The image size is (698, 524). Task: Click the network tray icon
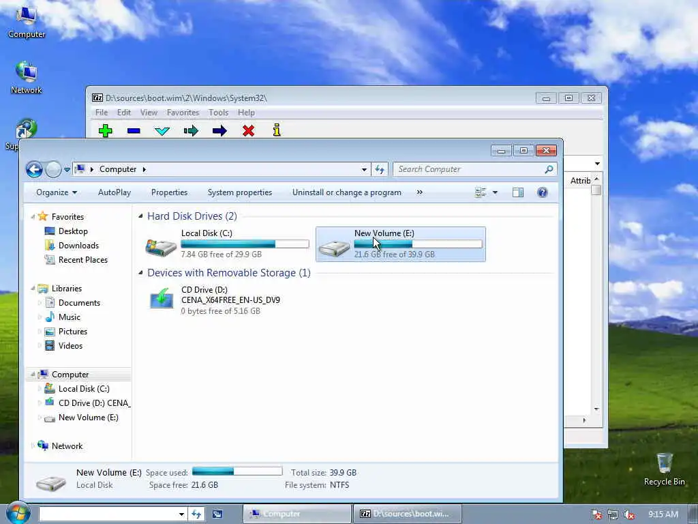click(x=613, y=514)
